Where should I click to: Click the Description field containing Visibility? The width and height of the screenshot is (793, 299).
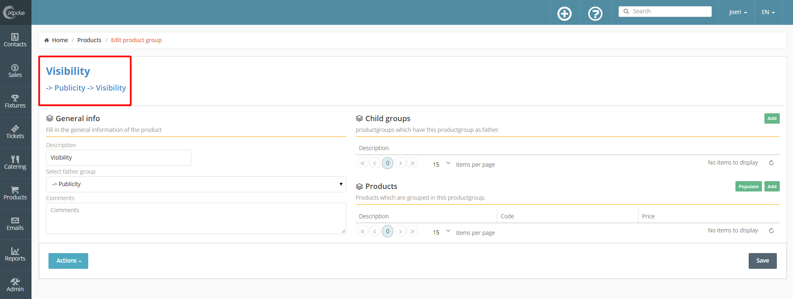coord(118,158)
